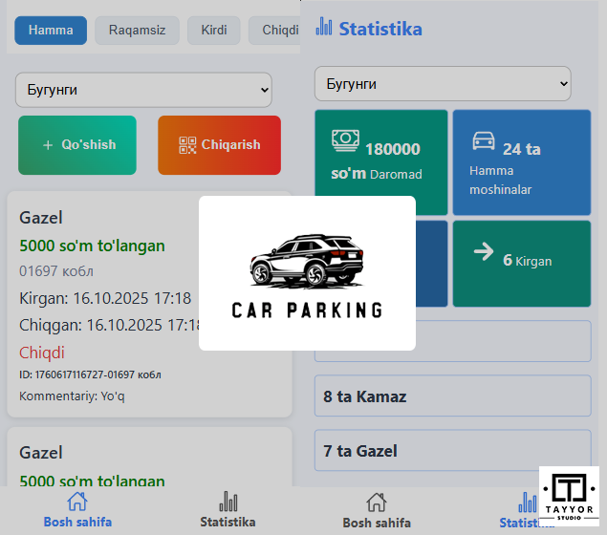Viewport: 607px width, 535px height.
Task: Click the Car Parking logo image
Action: pyautogui.click(x=307, y=273)
